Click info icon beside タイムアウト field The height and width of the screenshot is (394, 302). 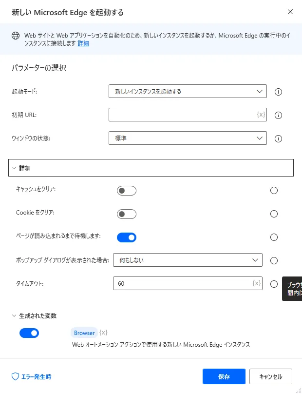click(274, 284)
